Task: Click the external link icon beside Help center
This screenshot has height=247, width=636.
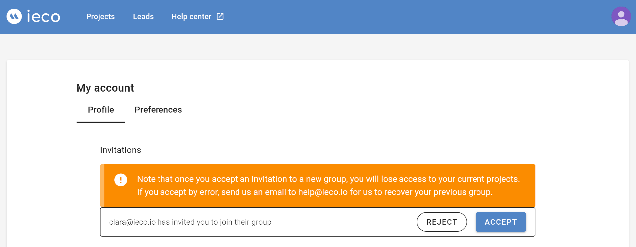Action: (x=220, y=17)
